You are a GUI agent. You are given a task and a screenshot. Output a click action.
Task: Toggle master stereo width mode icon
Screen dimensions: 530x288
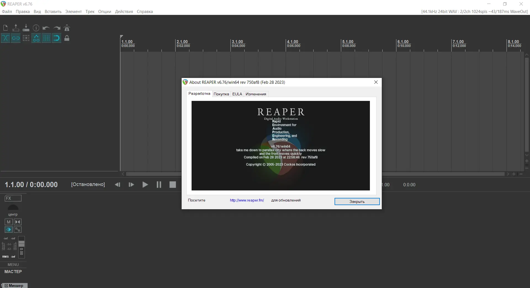[9, 230]
